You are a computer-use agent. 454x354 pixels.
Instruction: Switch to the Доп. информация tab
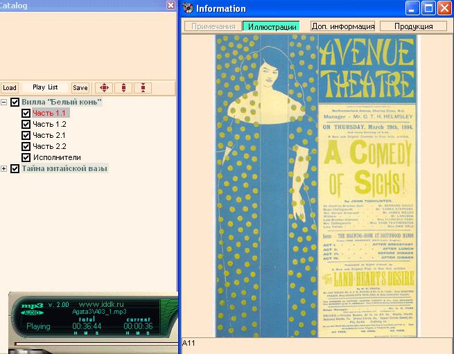tap(342, 26)
